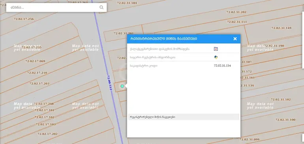Click parcel label 72.02.31.149

pos(281,28)
